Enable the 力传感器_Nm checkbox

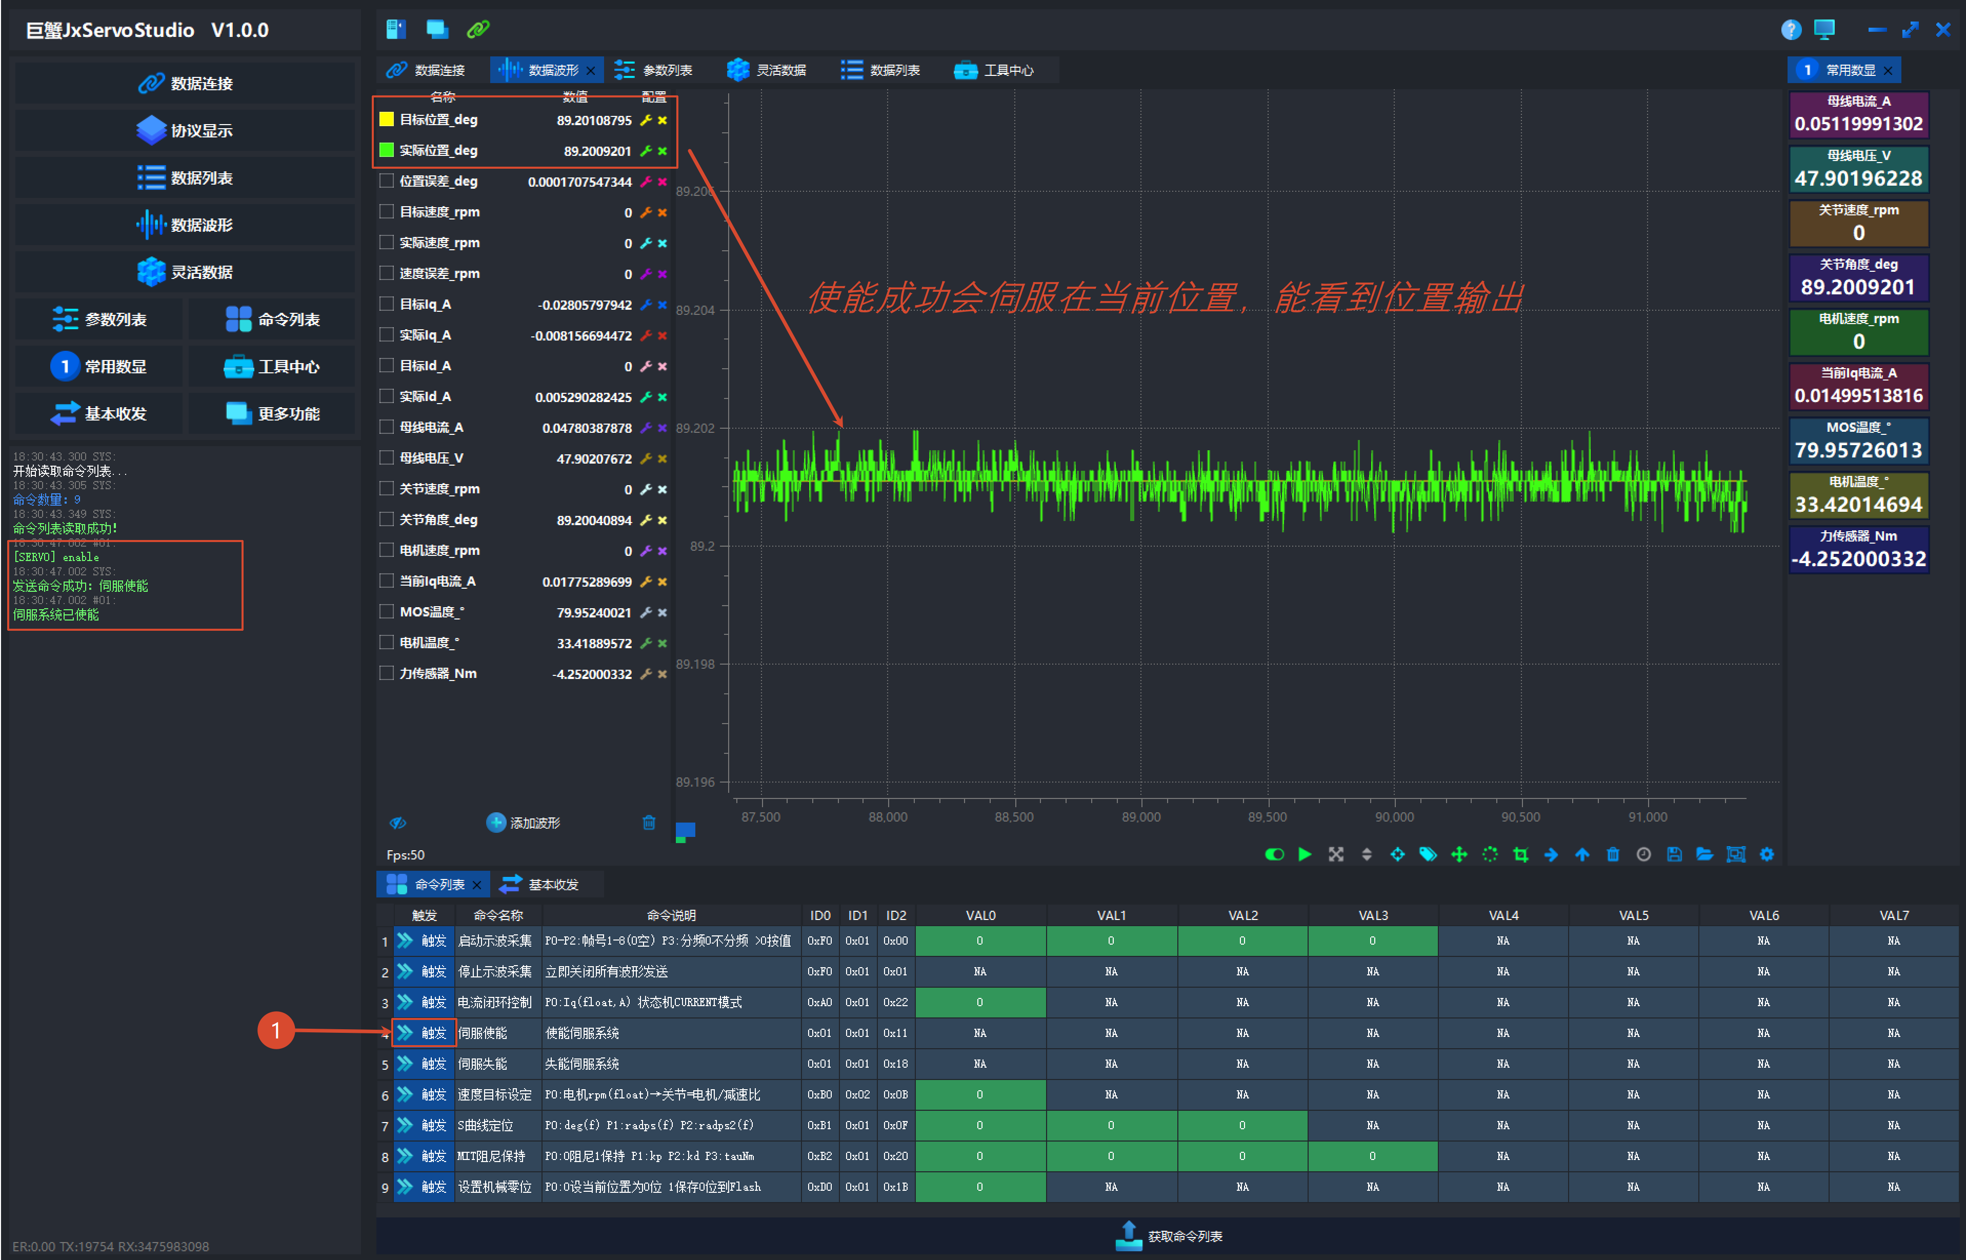point(387,673)
